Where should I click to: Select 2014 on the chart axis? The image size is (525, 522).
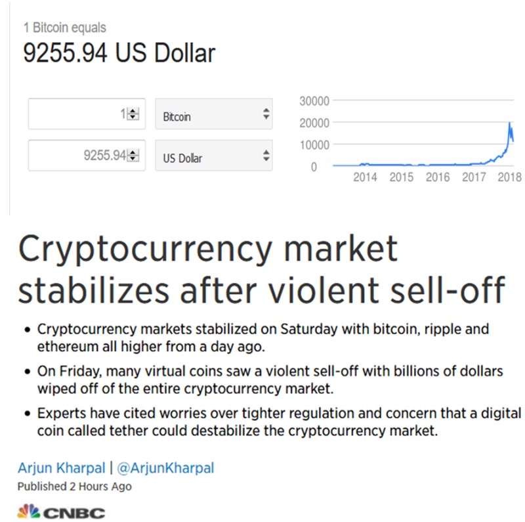tap(365, 177)
